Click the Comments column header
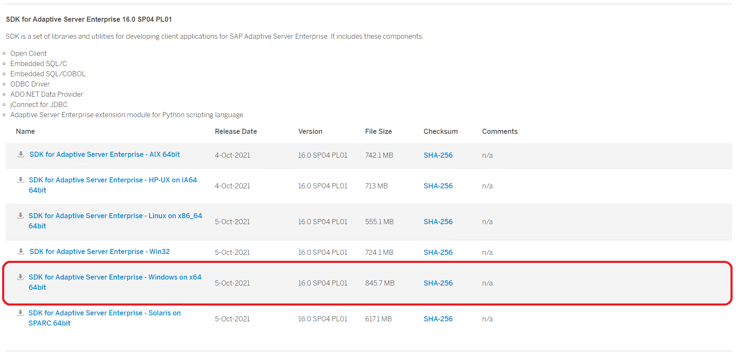Image resolution: width=736 pixels, height=355 pixels. [x=500, y=131]
